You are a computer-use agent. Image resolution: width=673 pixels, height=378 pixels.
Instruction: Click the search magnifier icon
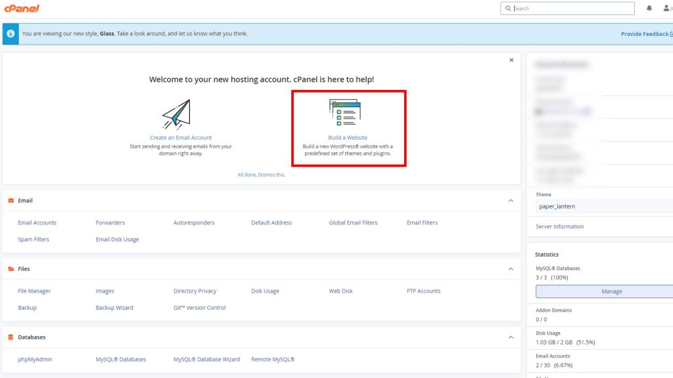pyautogui.click(x=508, y=8)
